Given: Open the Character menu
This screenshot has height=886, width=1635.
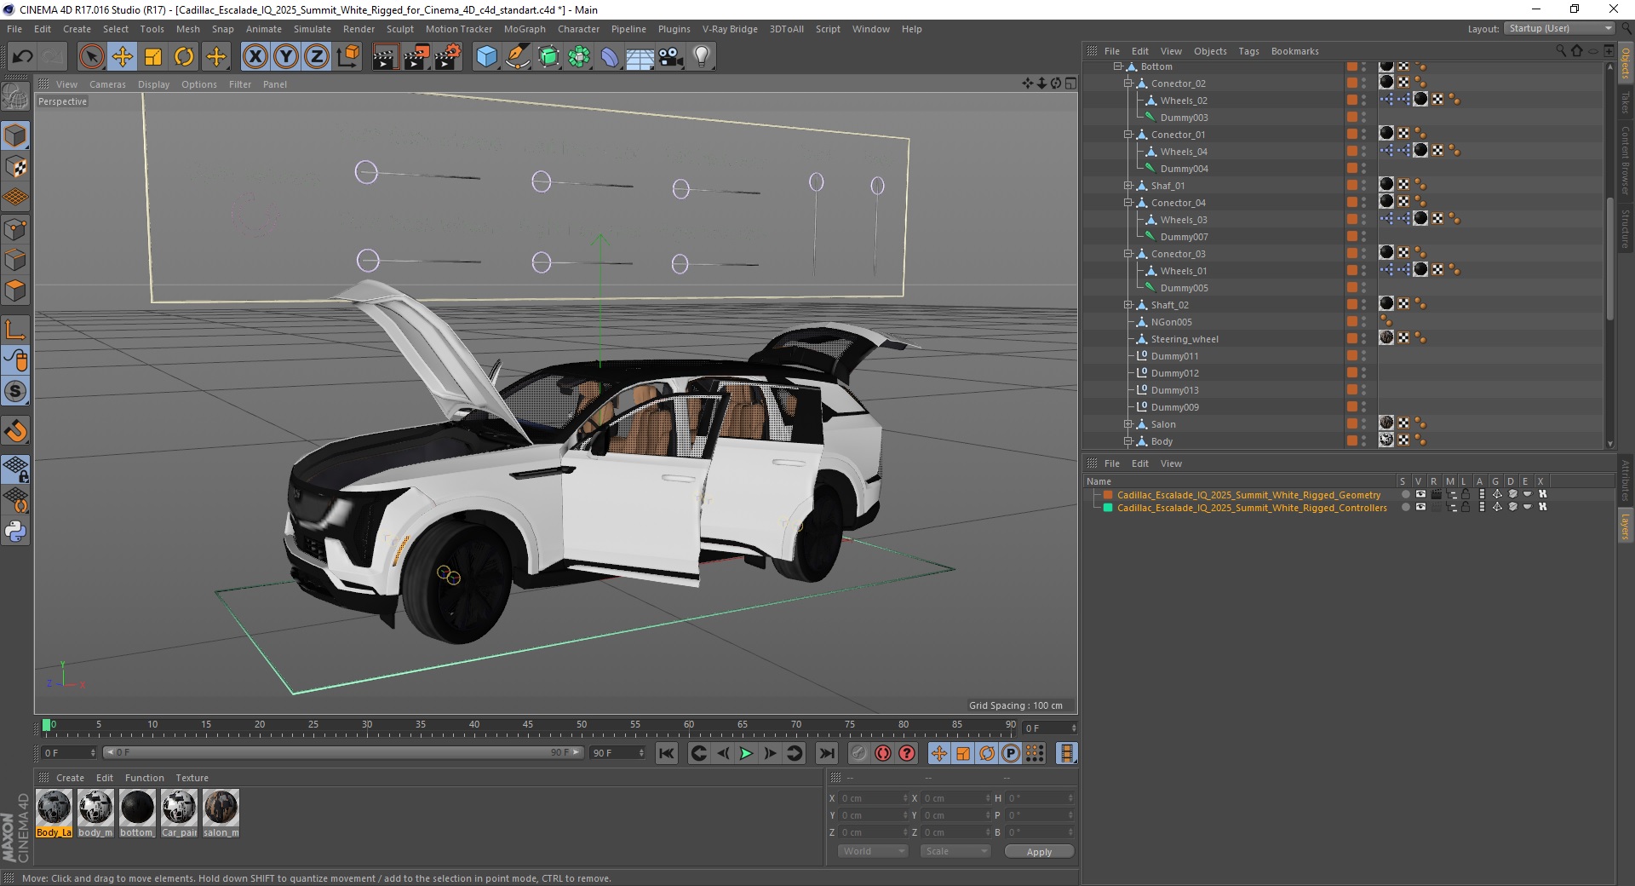Looking at the screenshot, I should [x=578, y=29].
